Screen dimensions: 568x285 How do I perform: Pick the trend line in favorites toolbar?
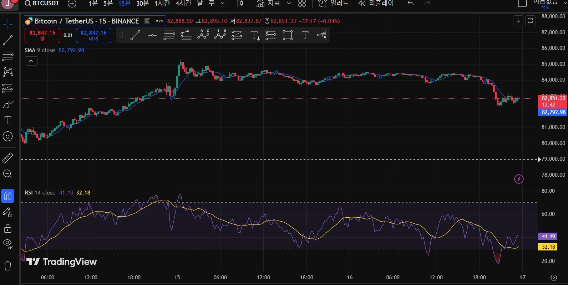click(135, 35)
